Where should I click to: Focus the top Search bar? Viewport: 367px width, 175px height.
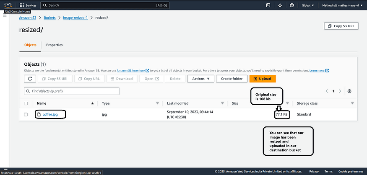(x=104, y=5)
